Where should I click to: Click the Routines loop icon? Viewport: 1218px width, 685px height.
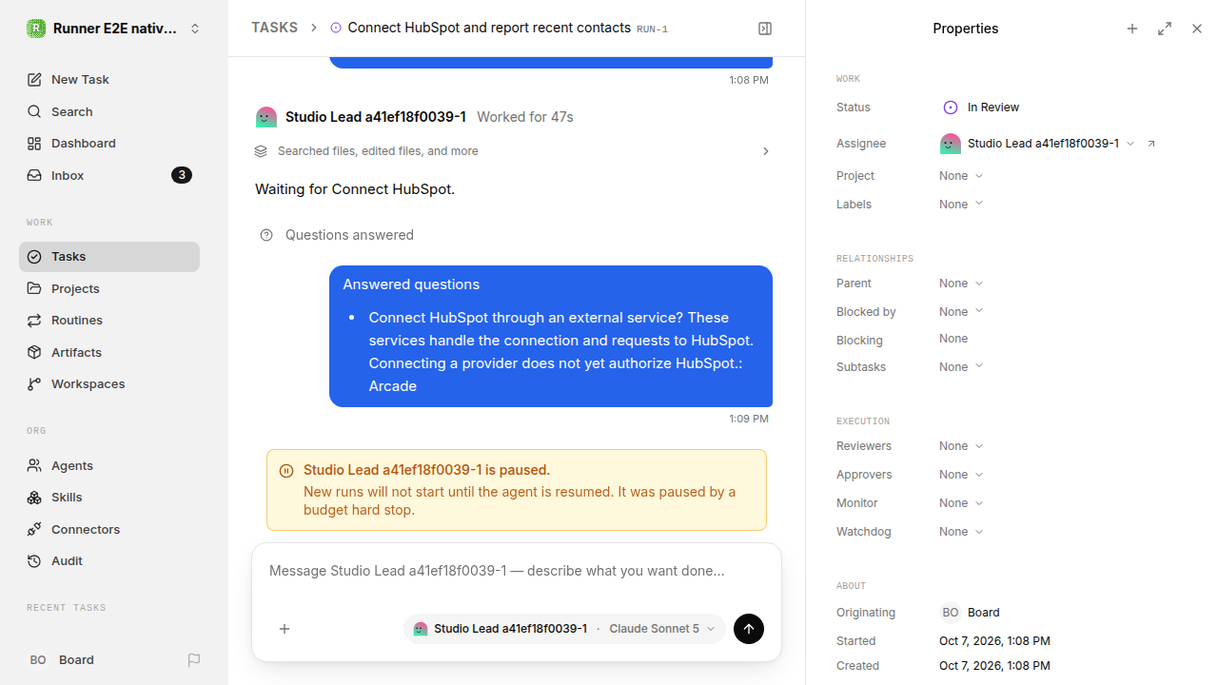(34, 320)
